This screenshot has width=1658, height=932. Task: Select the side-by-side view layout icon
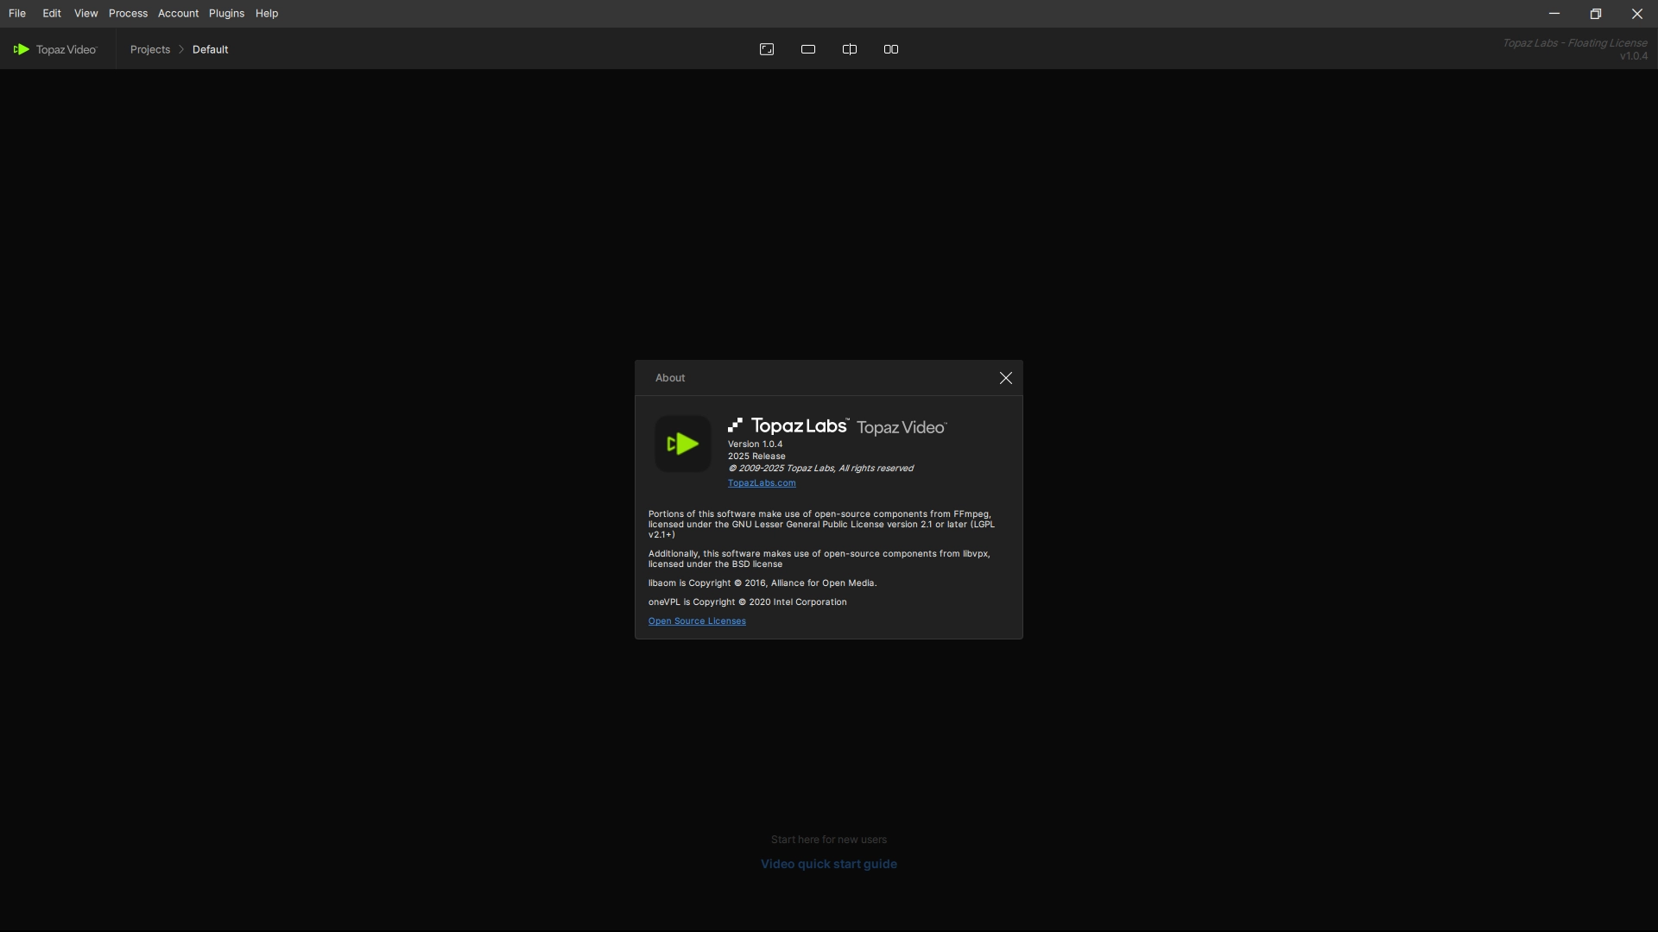pyautogui.click(x=891, y=49)
